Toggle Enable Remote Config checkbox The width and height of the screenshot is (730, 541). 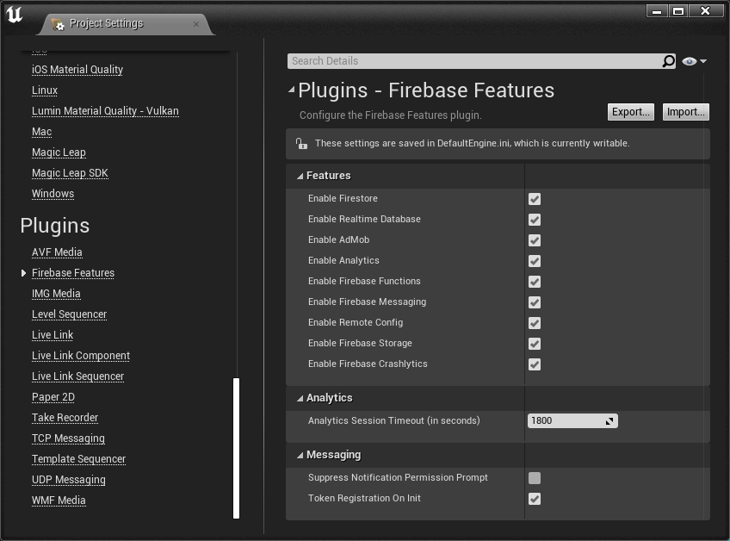click(535, 323)
